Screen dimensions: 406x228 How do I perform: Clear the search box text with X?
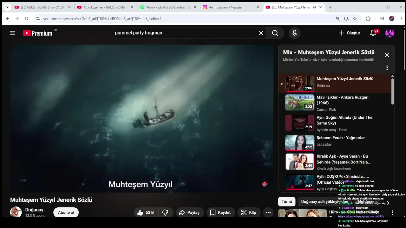click(261, 33)
